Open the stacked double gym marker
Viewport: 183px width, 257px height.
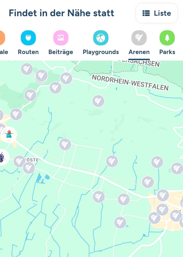[41, 76]
